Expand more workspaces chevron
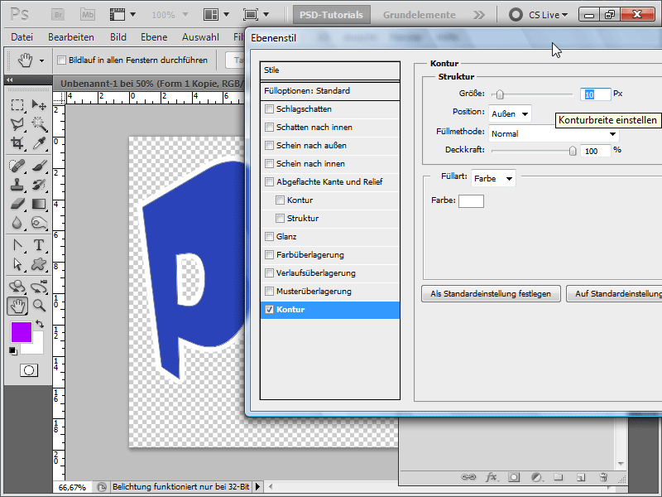Screen dimensions: 662x497 point(479,15)
